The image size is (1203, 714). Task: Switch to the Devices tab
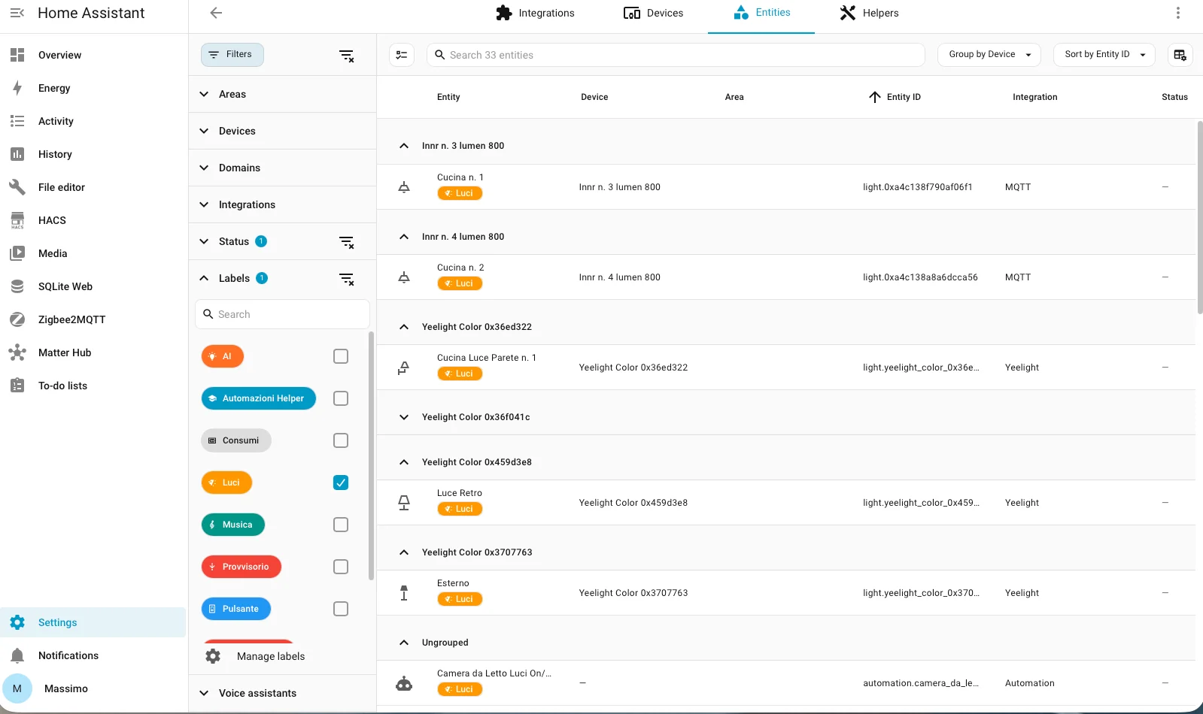click(x=654, y=13)
